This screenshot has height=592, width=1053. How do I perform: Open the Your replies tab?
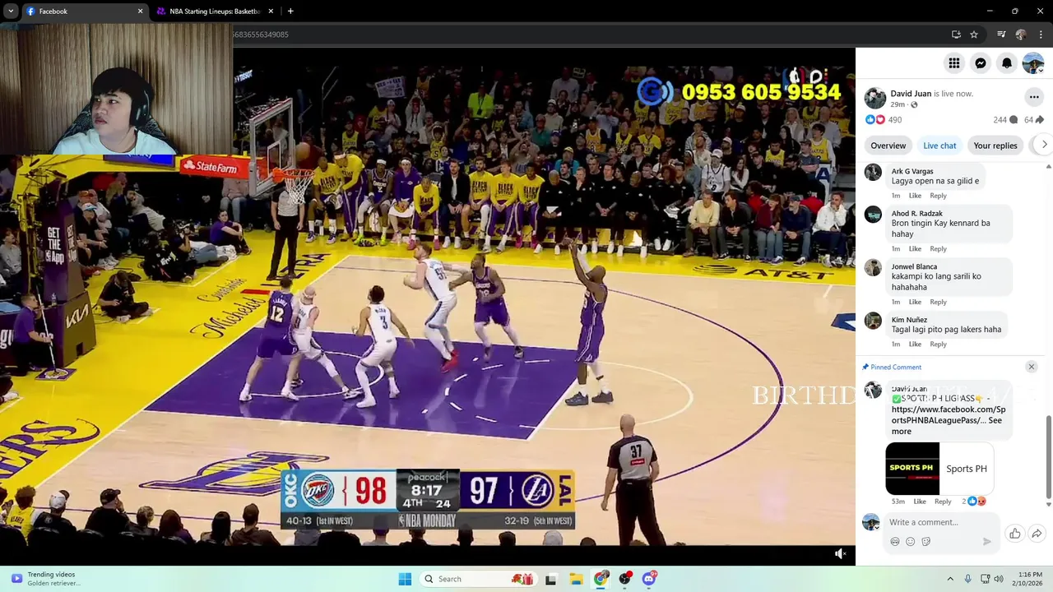point(995,146)
